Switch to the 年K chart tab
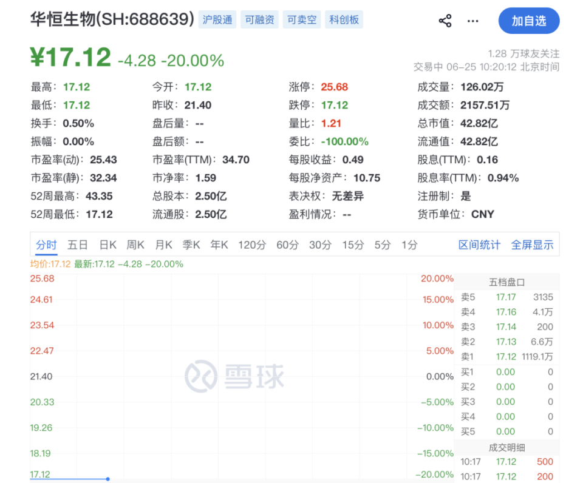Image resolution: width=583 pixels, height=483 pixels. pos(219,245)
